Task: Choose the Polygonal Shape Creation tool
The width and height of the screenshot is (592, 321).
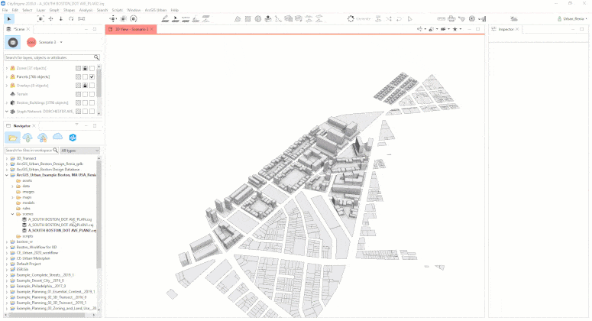Action: 238,18
